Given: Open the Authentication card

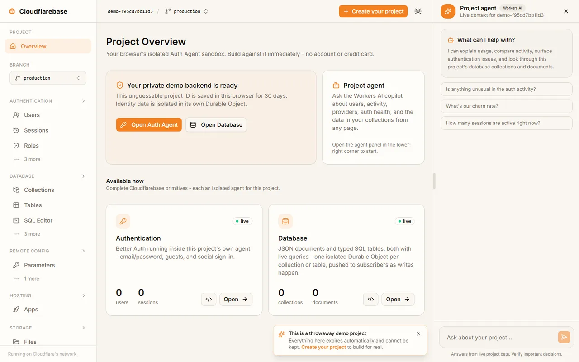Looking at the screenshot, I should click(x=236, y=299).
